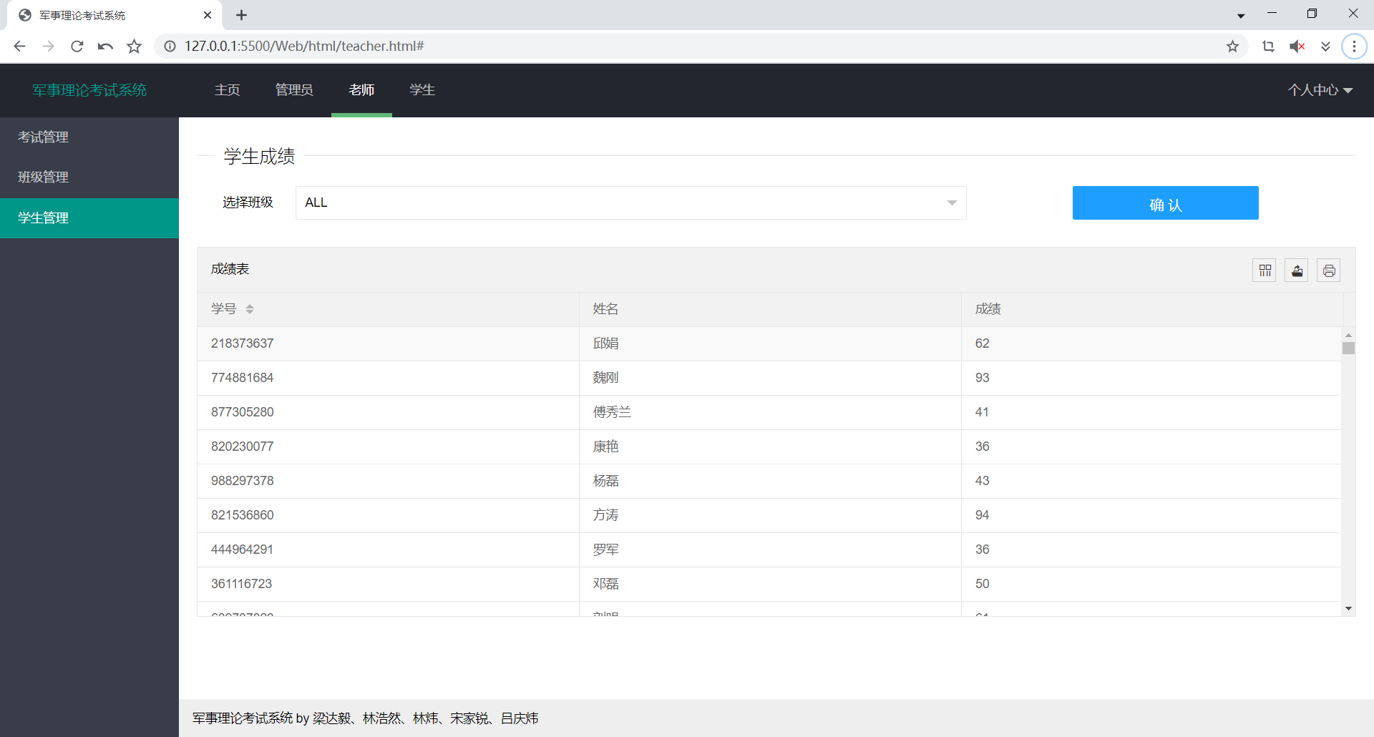Click the browser forward arrow
Viewport: 1374px width, 737px height.
tap(48, 47)
